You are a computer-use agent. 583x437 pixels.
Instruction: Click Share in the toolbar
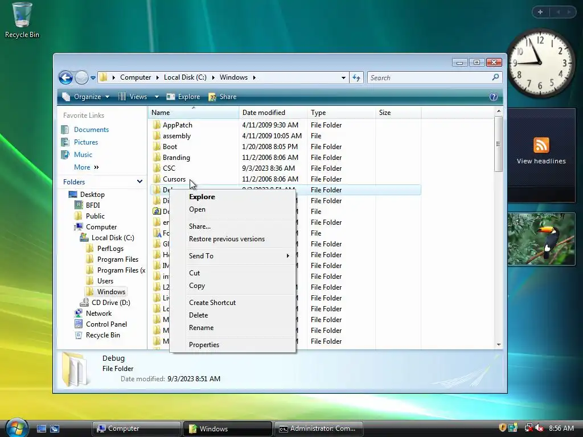pyautogui.click(x=223, y=97)
